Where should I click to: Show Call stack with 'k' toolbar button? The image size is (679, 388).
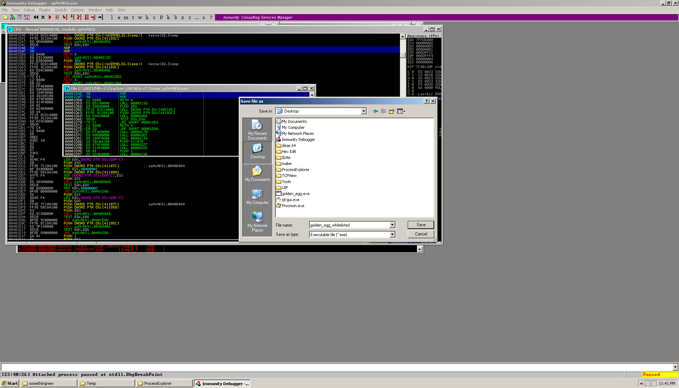168,17
